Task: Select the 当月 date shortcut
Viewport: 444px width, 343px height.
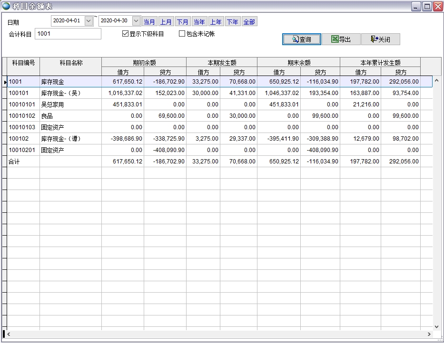Action: (149, 22)
